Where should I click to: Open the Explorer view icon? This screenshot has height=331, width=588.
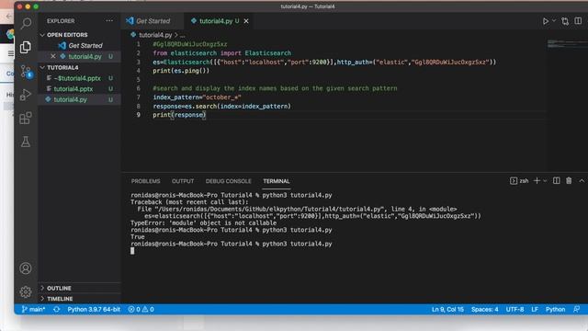[x=26, y=47]
